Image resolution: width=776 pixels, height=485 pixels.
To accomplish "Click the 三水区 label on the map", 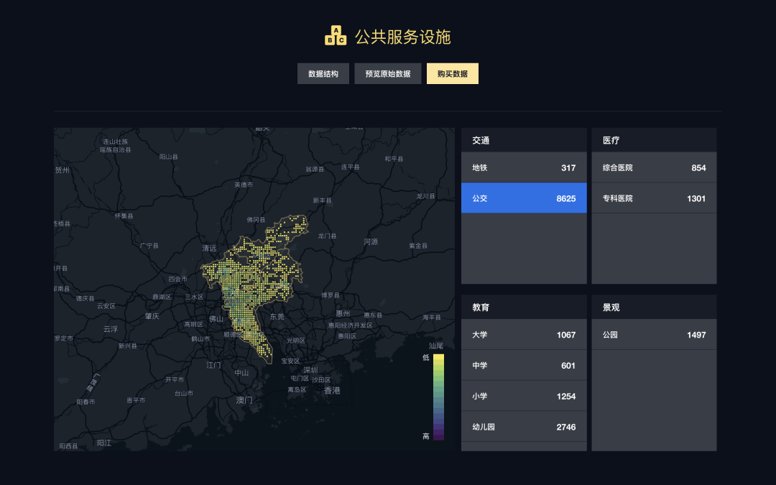I will [x=194, y=297].
